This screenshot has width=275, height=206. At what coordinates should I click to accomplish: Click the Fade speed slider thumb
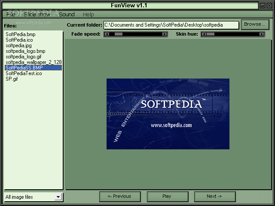[119, 34]
